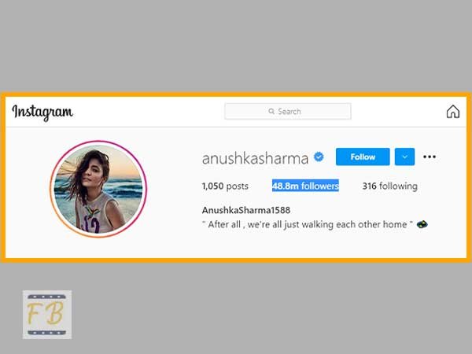Go to the Instagram home feed icon
472x354 pixels.
click(453, 112)
